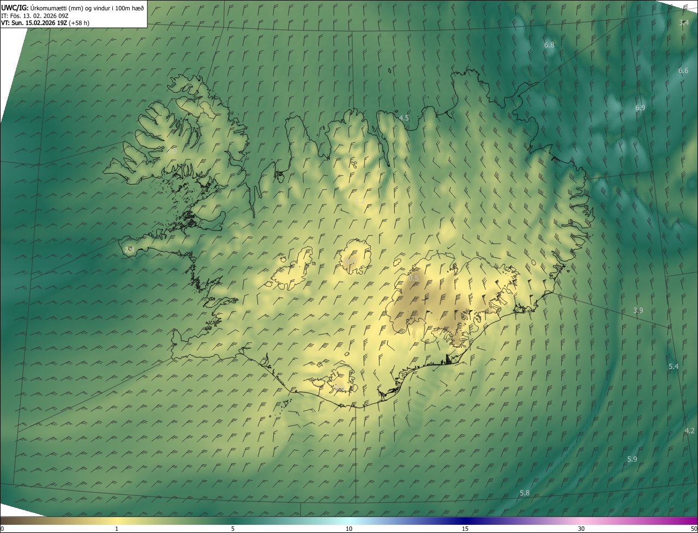Viewport: 698px width, 533px height.
Task: Click the '50' tick on the color scale
Action: 694,529
